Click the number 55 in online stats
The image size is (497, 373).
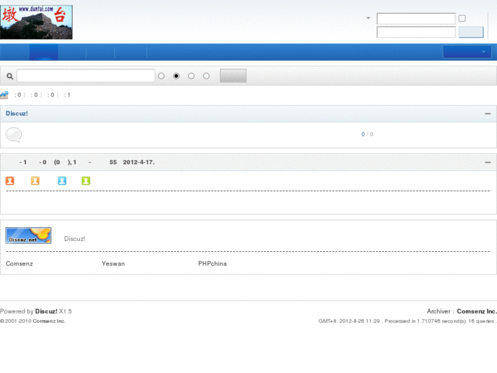(x=113, y=162)
